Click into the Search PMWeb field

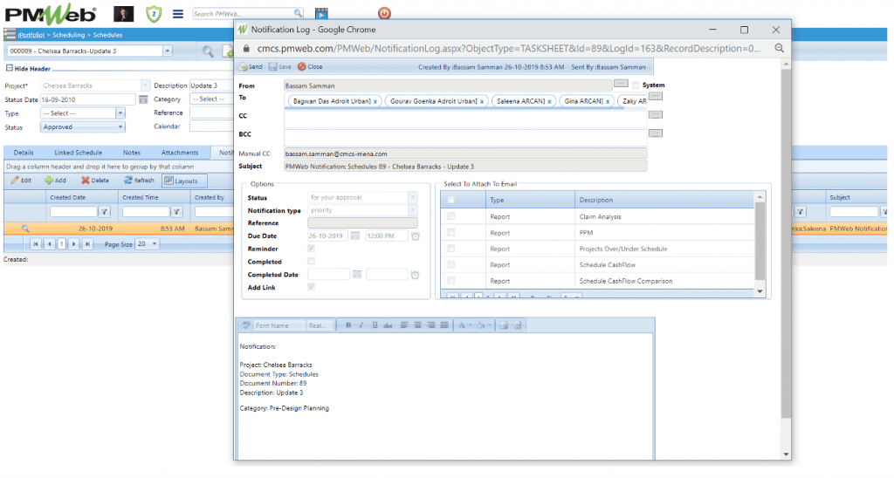tap(243, 14)
